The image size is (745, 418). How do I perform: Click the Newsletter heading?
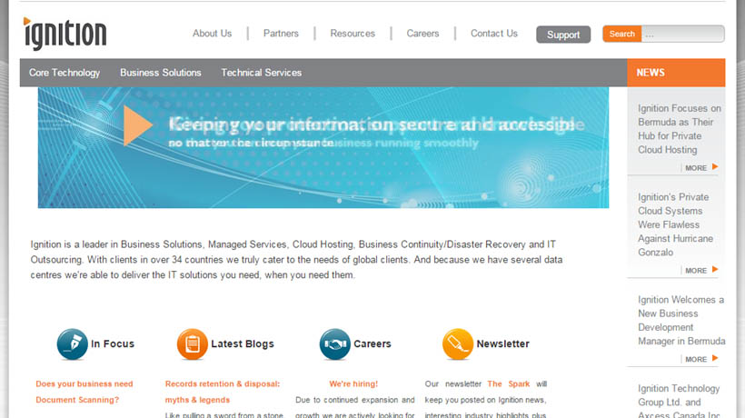[502, 343]
